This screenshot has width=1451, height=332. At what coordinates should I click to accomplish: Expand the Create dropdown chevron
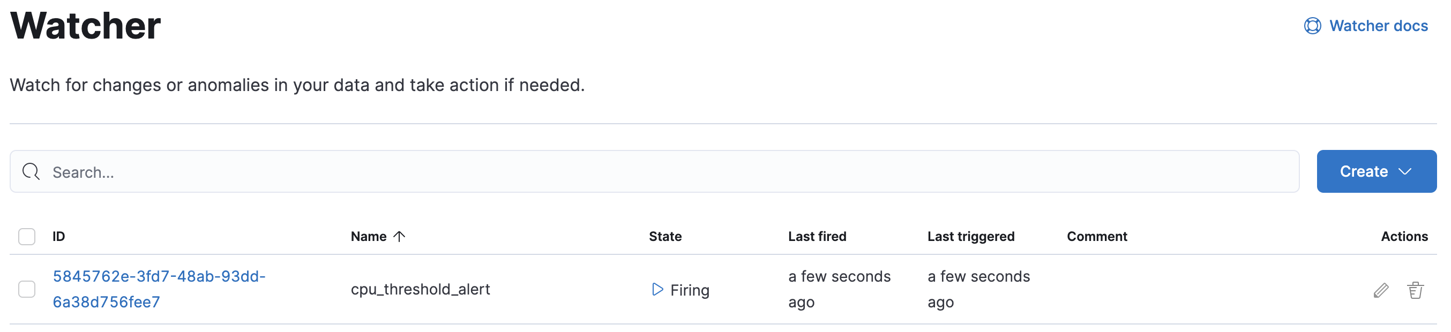click(1405, 172)
